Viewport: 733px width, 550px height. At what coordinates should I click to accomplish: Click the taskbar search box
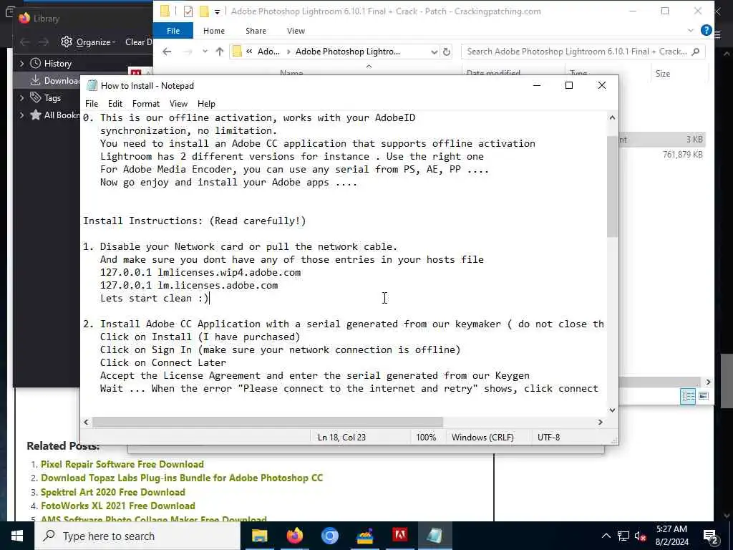[137, 536]
